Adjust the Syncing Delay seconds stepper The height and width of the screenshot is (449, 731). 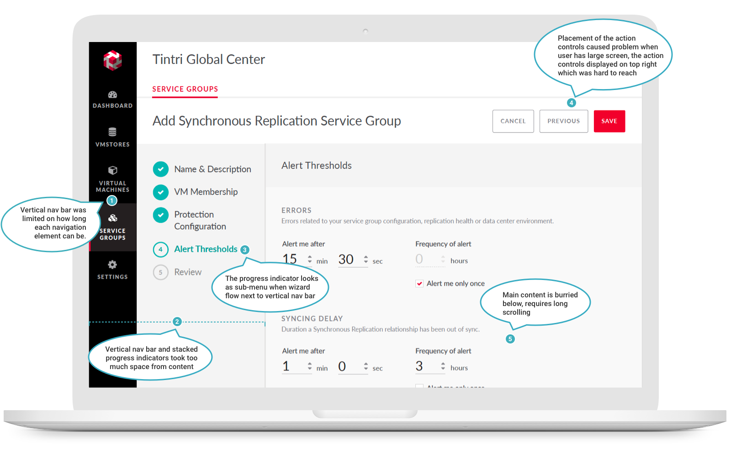pyautogui.click(x=366, y=366)
